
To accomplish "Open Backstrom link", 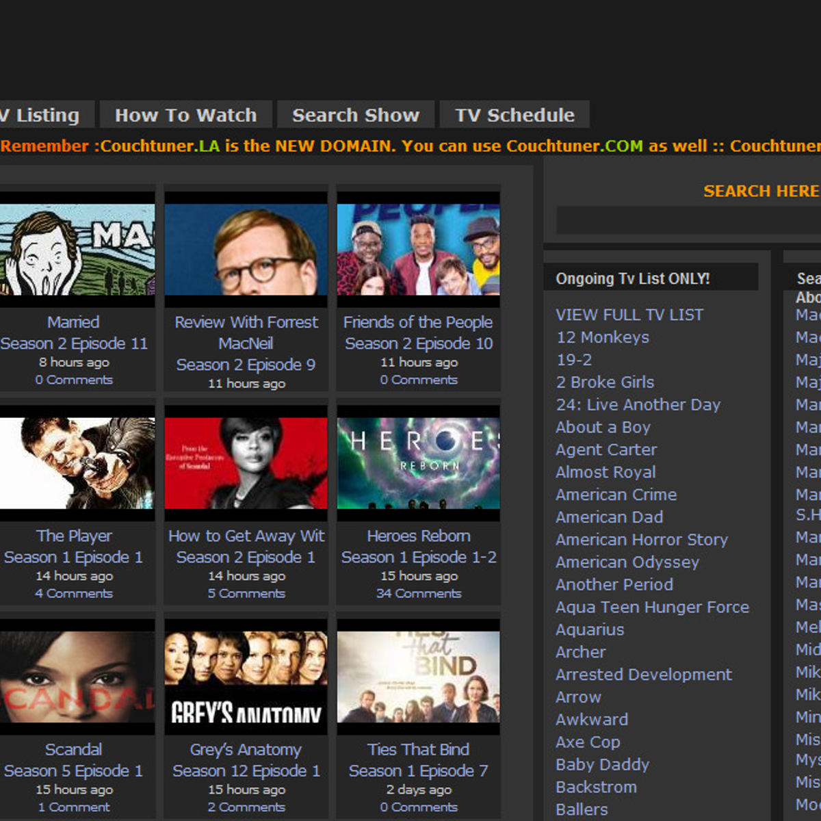I will click(x=596, y=787).
